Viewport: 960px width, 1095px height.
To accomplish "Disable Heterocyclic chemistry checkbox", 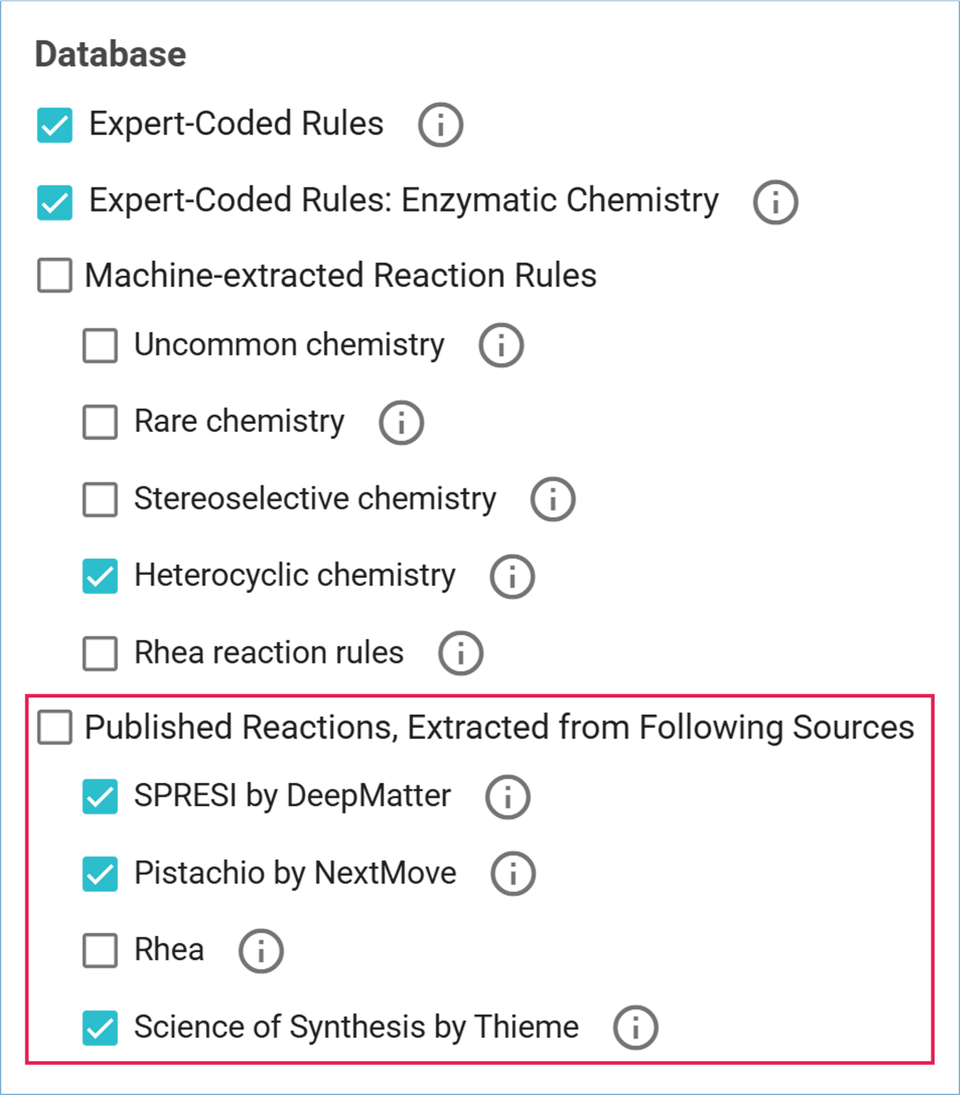I will 100,576.
